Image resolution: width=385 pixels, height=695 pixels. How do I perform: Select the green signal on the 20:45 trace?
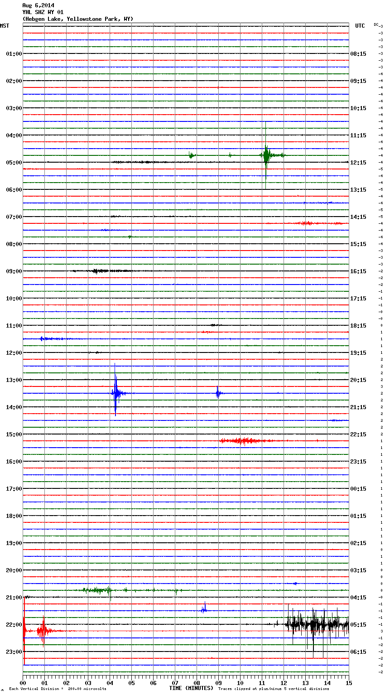(97, 590)
